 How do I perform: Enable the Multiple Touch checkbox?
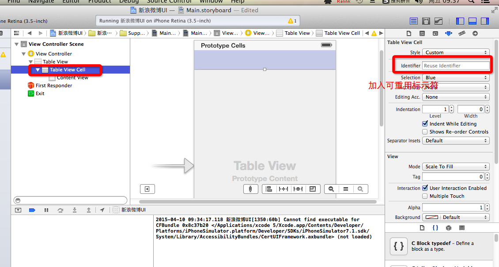point(425,196)
